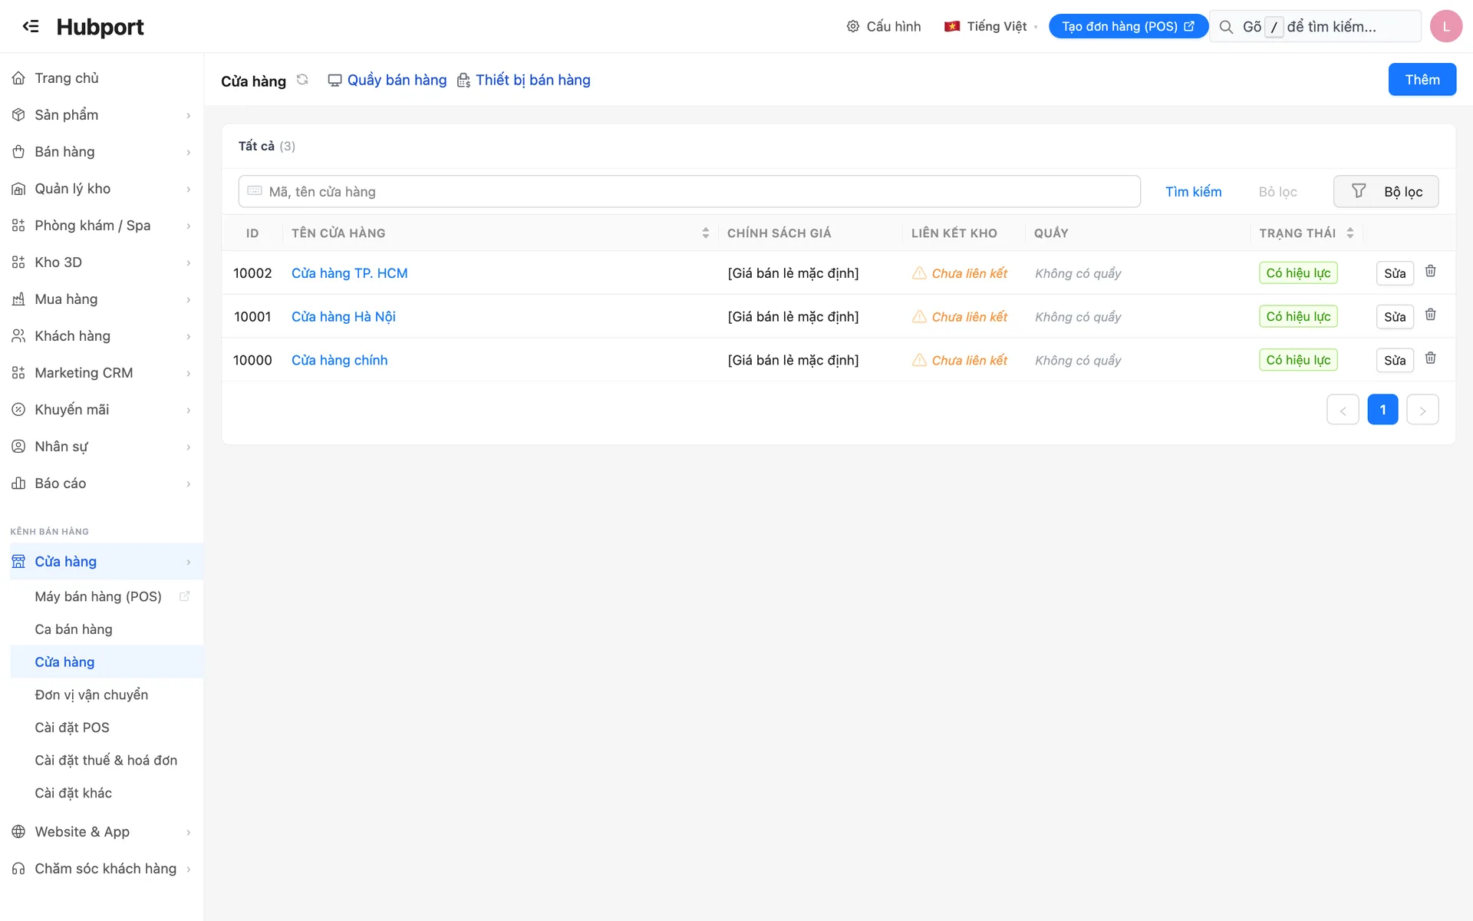Open the Bộ lọc filter button
Viewport: 1473px width, 921px height.
pyautogui.click(x=1386, y=192)
